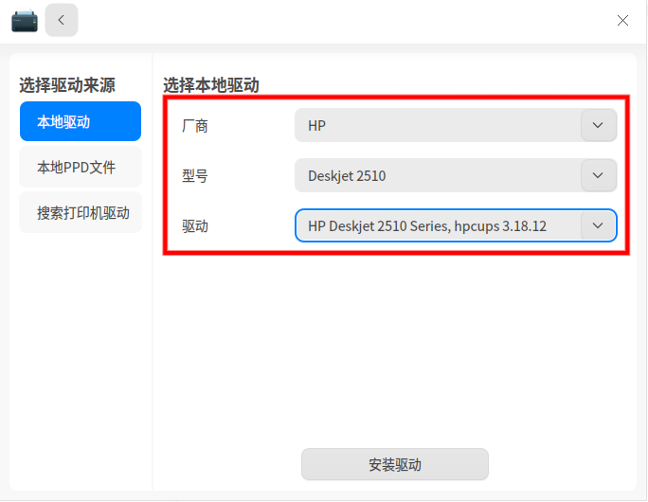The height and width of the screenshot is (502, 648).
Task: Expand the 驱动 dropdown arrow
Action: (x=598, y=225)
